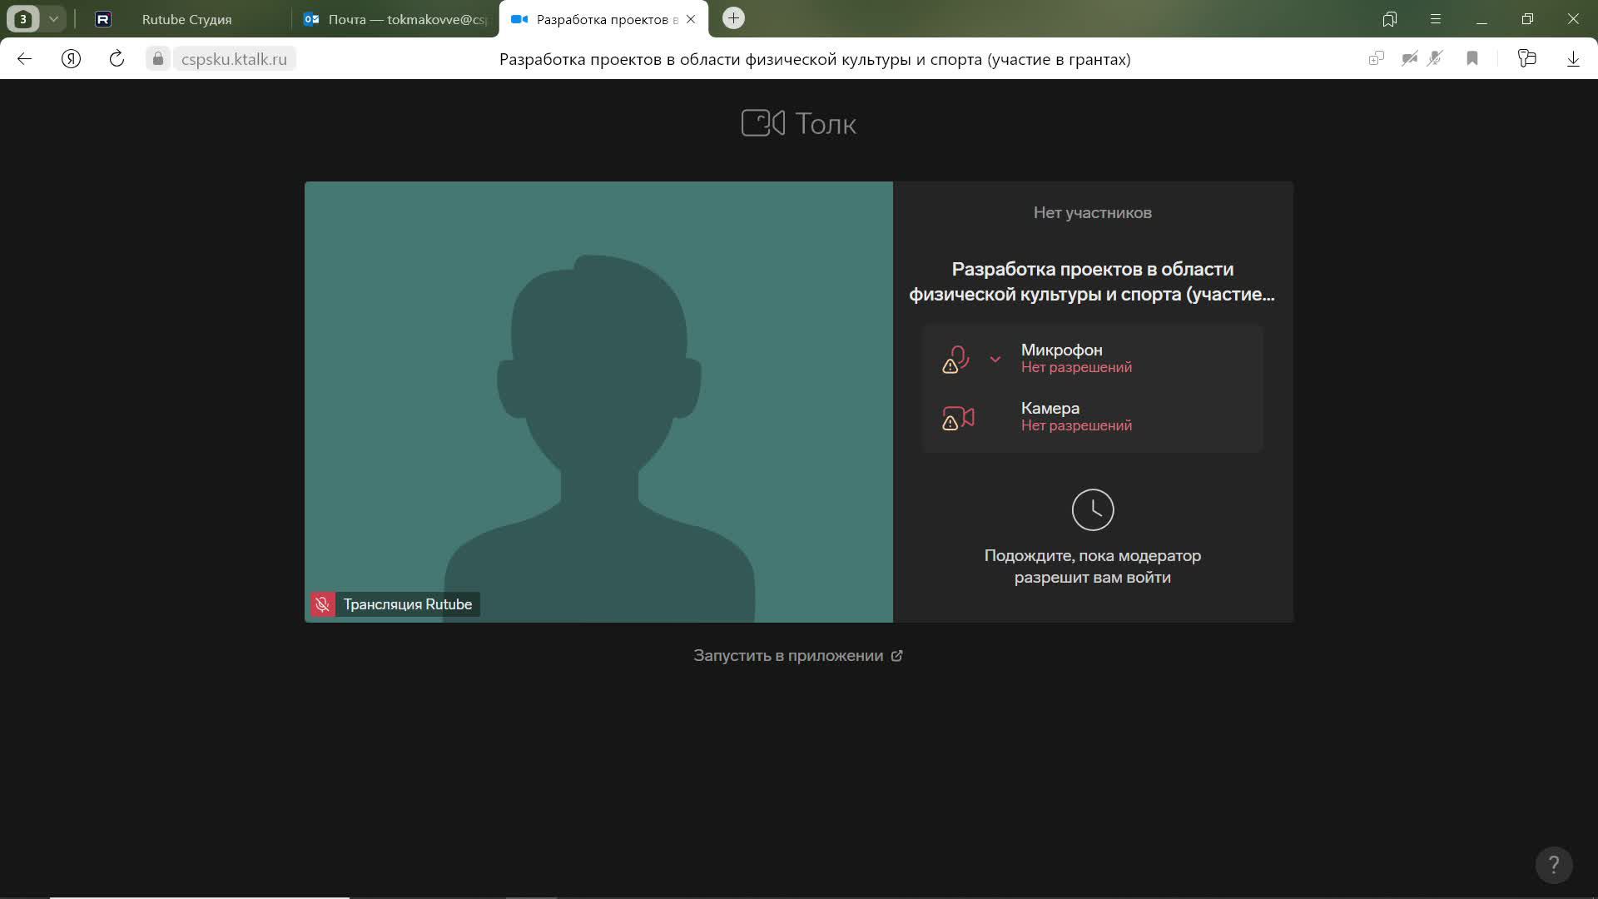Click the site lock security icon
Image resolution: width=1598 pixels, height=899 pixels.
tap(158, 58)
